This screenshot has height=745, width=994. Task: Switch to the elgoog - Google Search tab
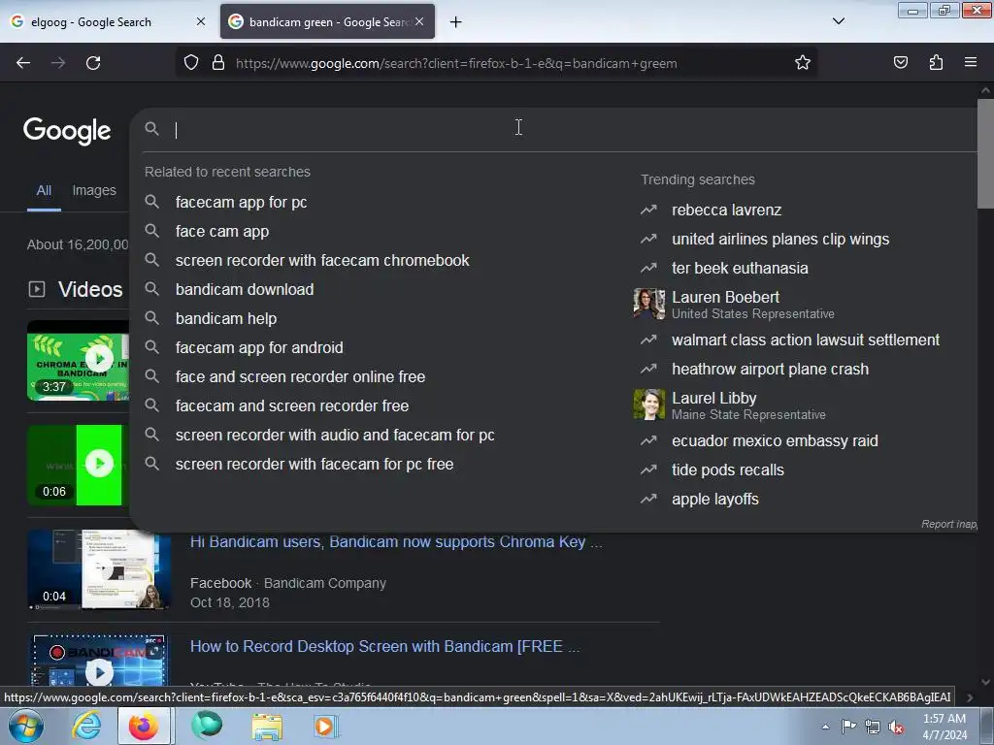coord(109,21)
